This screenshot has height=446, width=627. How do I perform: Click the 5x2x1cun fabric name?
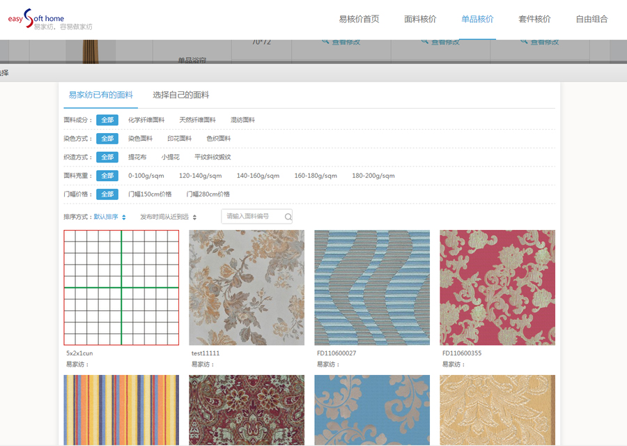click(x=79, y=353)
